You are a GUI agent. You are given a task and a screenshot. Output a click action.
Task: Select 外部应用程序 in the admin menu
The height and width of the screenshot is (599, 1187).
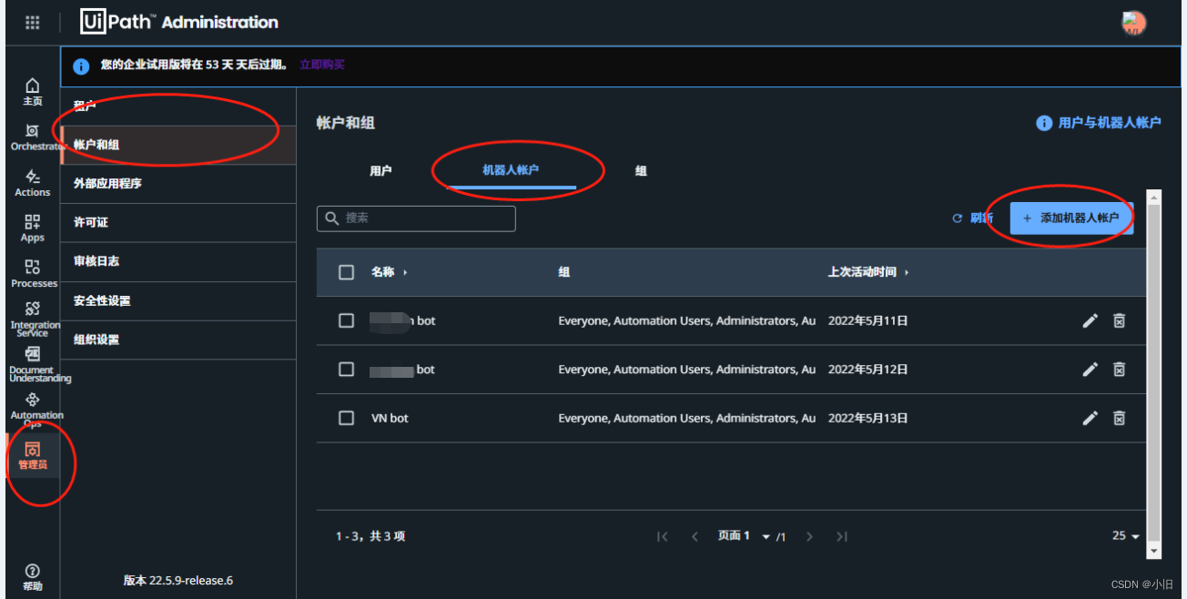tap(178, 184)
